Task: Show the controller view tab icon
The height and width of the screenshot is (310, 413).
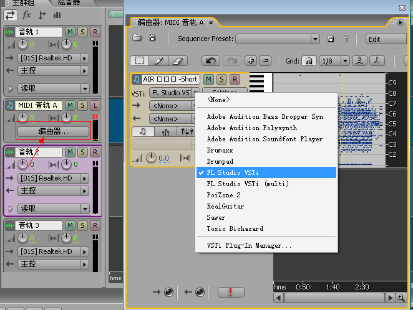Action: (x=187, y=131)
